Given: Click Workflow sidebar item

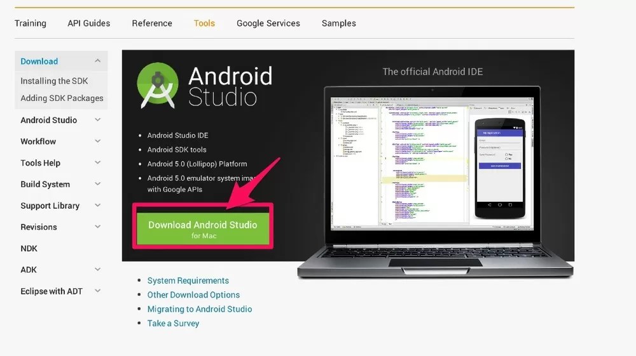Looking at the screenshot, I should [38, 142].
